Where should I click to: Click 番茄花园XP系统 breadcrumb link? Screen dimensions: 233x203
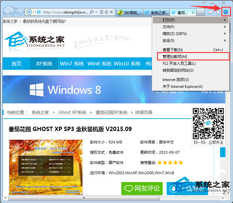pyautogui.click(x=111, y=112)
